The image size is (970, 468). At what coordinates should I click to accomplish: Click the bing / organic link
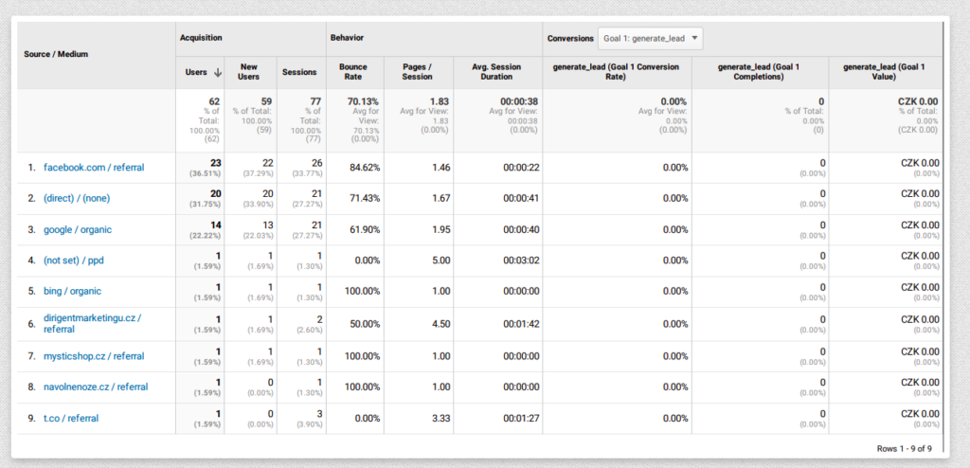tap(72, 292)
